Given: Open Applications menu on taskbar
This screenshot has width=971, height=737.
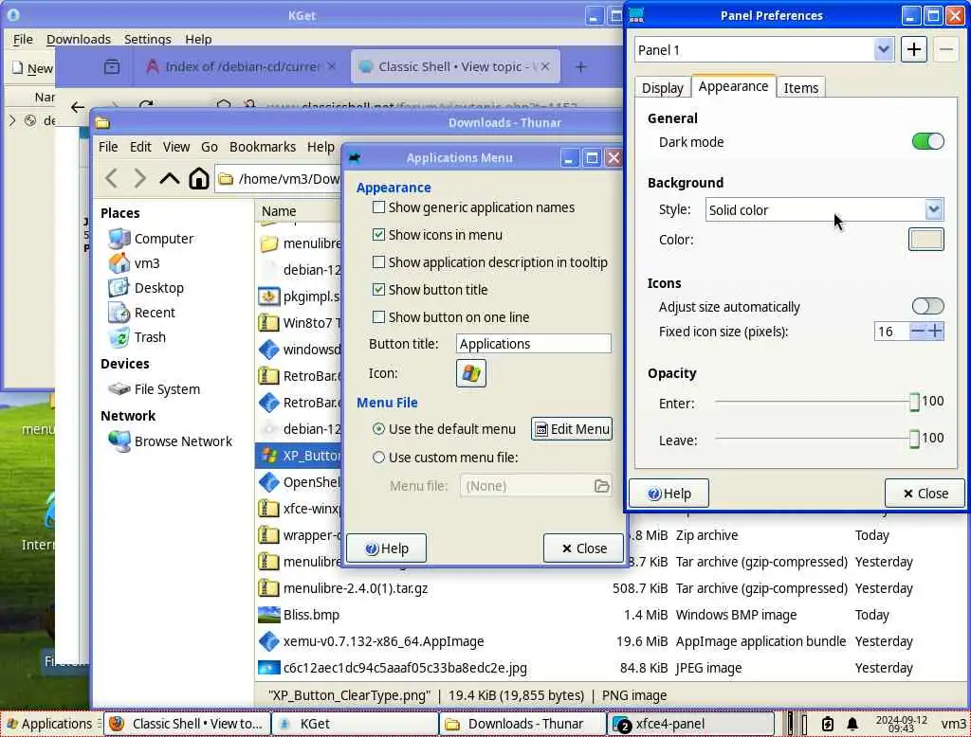Looking at the screenshot, I should click(x=49, y=724).
